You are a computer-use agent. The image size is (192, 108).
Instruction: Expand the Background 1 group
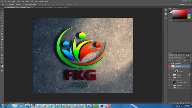click(173, 85)
